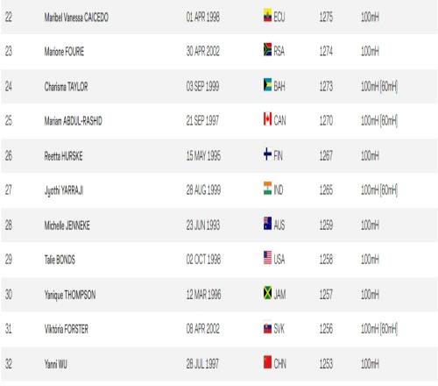Image resolution: width=438 pixels, height=386 pixels.
Task: Click the Finland flag icon
Action: point(267,154)
